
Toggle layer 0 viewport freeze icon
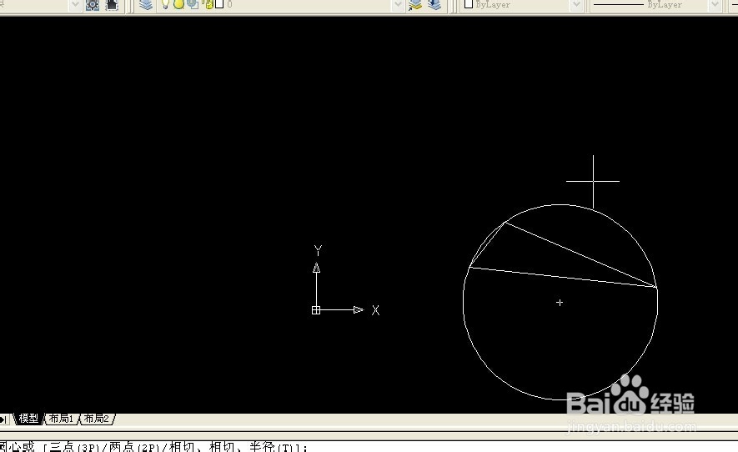point(192,5)
